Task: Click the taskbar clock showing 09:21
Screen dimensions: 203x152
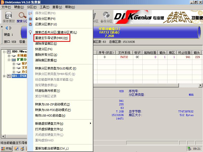Action: point(197,149)
